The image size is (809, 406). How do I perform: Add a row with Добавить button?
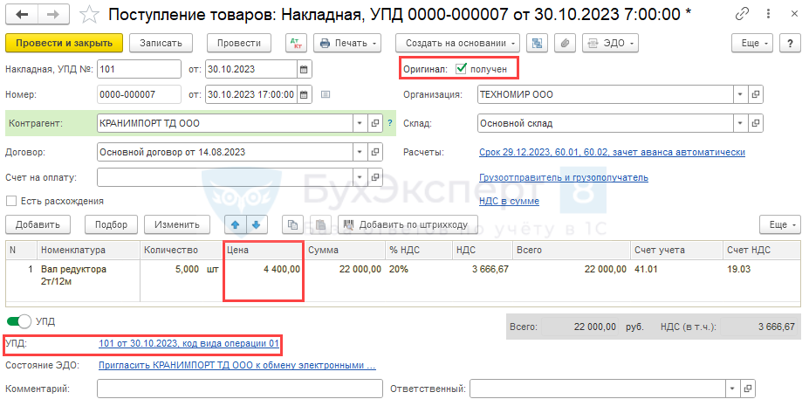click(x=38, y=224)
